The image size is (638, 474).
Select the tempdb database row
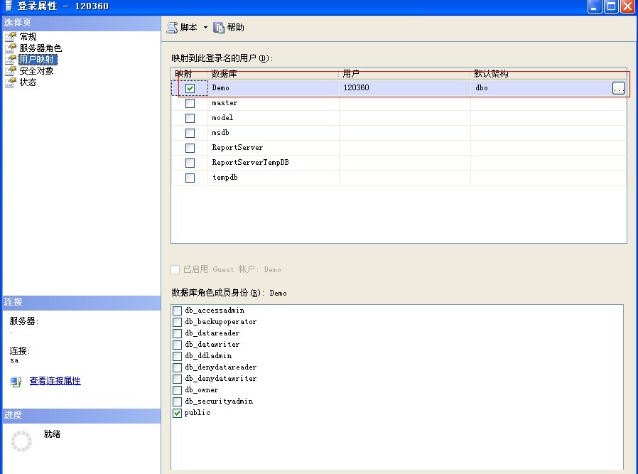(225, 177)
